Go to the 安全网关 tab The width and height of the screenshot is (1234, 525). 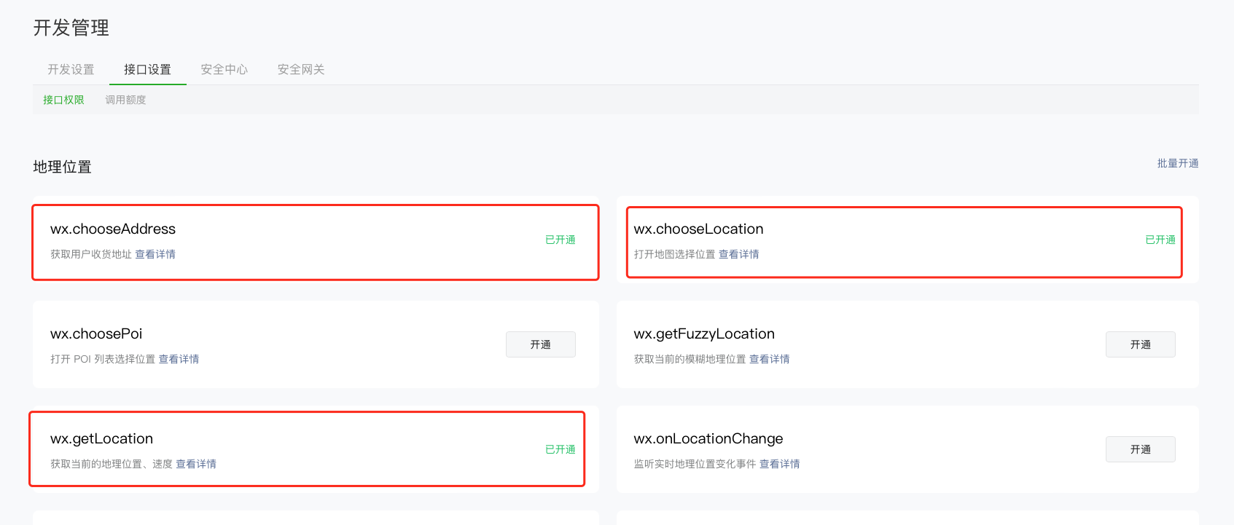click(x=300, y=70)
